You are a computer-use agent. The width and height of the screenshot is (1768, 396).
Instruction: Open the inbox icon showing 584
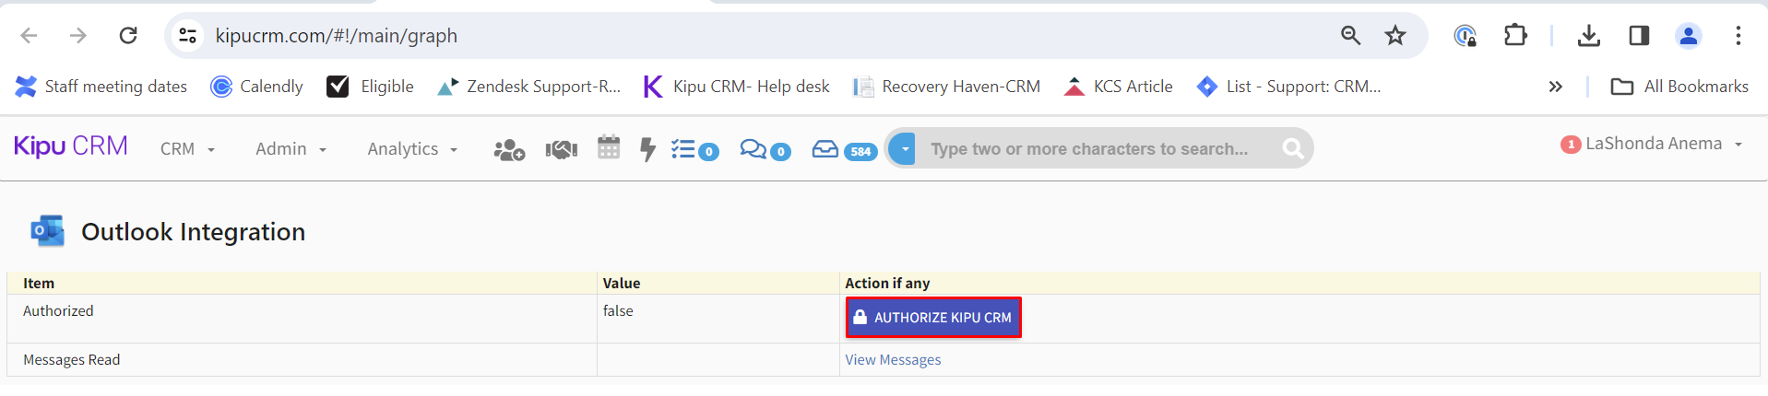(x=825, y=149)
